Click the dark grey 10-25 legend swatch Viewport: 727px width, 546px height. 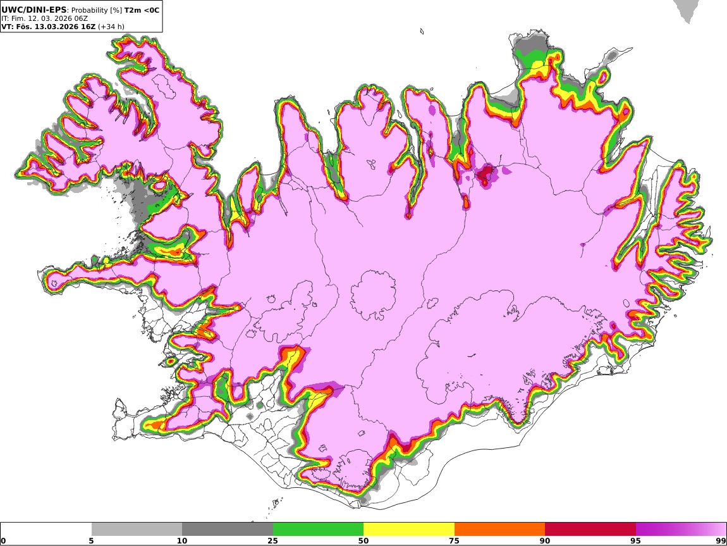(x=228, y=529)
